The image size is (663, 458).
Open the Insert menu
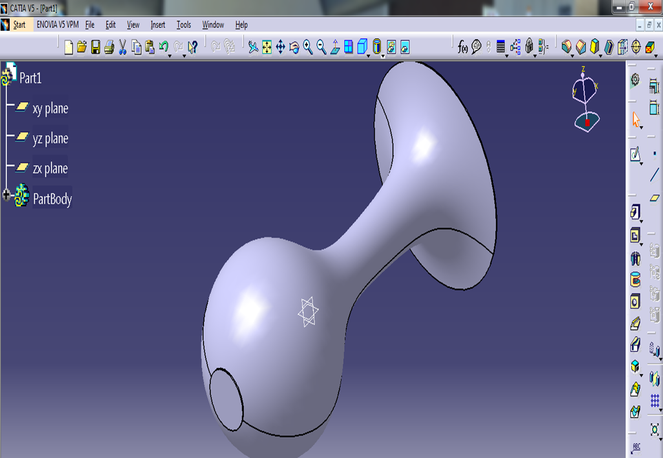(x=158, y=25)
